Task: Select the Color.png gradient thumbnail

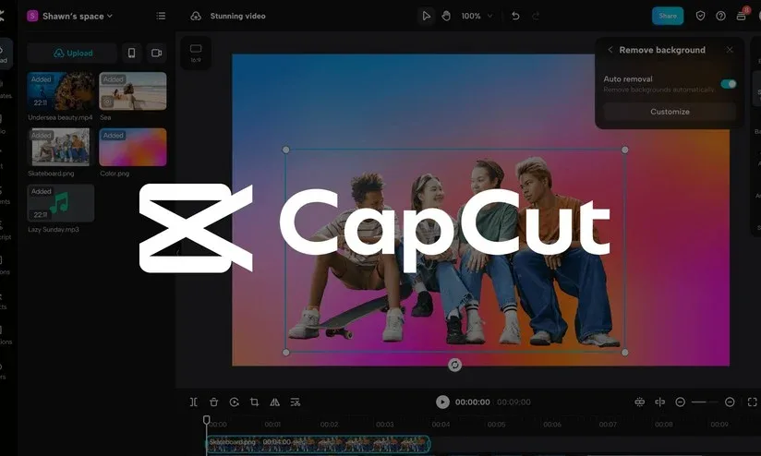Action: (132, 147)
